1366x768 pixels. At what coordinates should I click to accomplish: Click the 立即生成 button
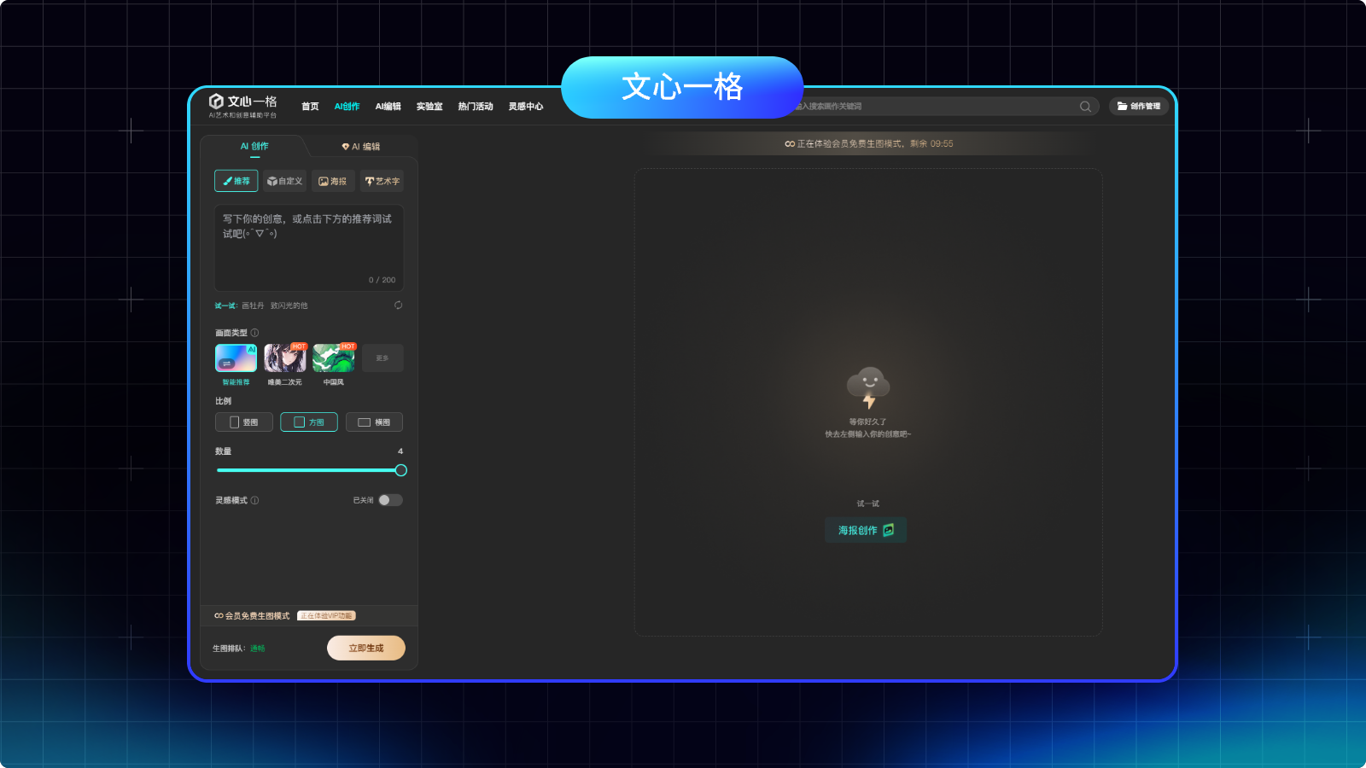coord(366,649)
